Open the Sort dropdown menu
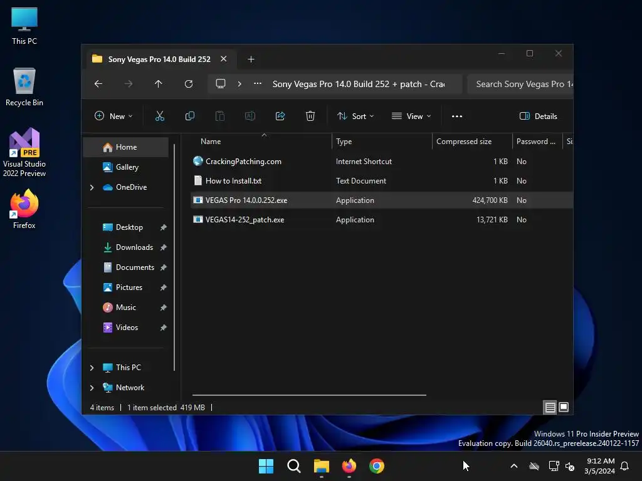The height and width of the screenshot is (481, 642). coord(355,116)
